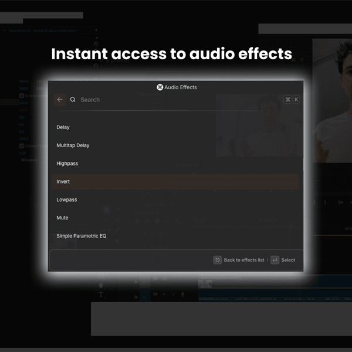This screenshot has width=352, height=352.
Task: Mute track A1 with M button
Action: coord(164,295)
